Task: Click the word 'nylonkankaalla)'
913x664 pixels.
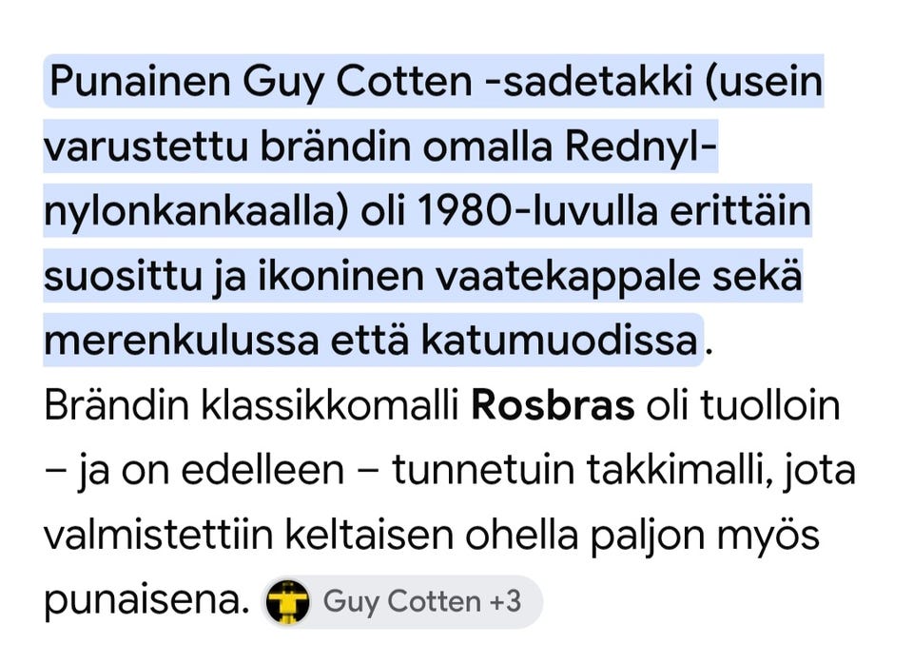Action: click(x=196, y=212)
